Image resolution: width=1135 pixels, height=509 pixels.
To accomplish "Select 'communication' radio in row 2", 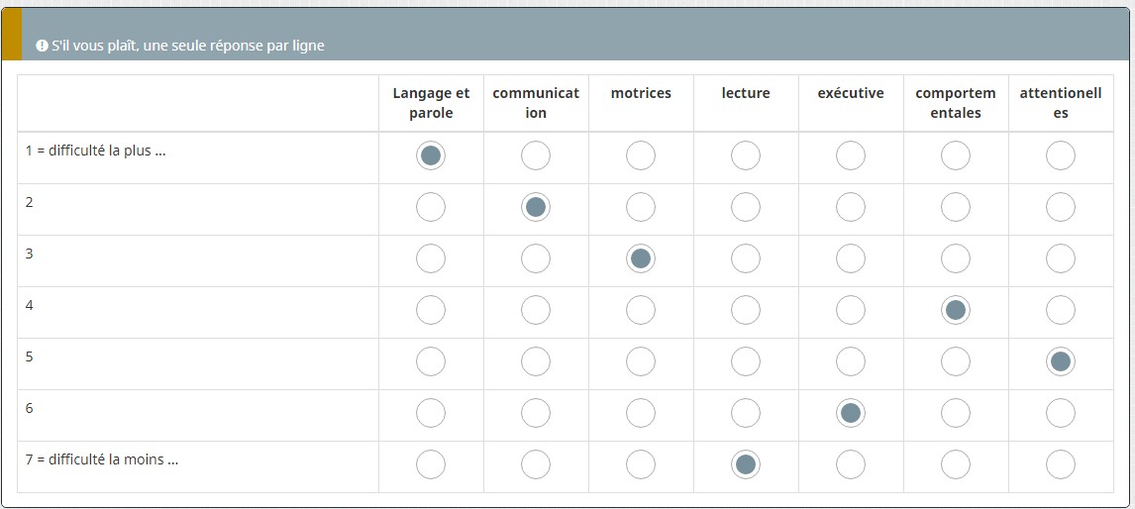I will point(536,207).
